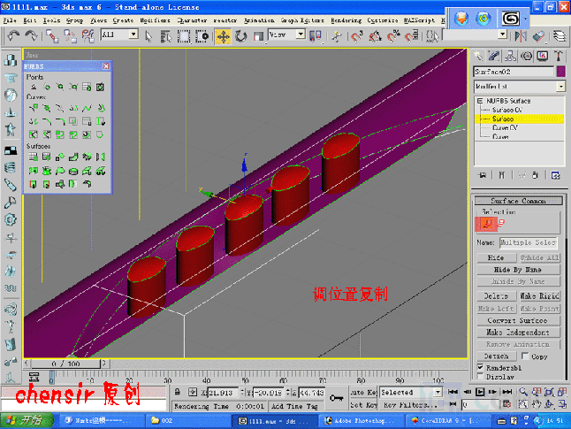Open the Edit menu

click(x=30, y=20)
